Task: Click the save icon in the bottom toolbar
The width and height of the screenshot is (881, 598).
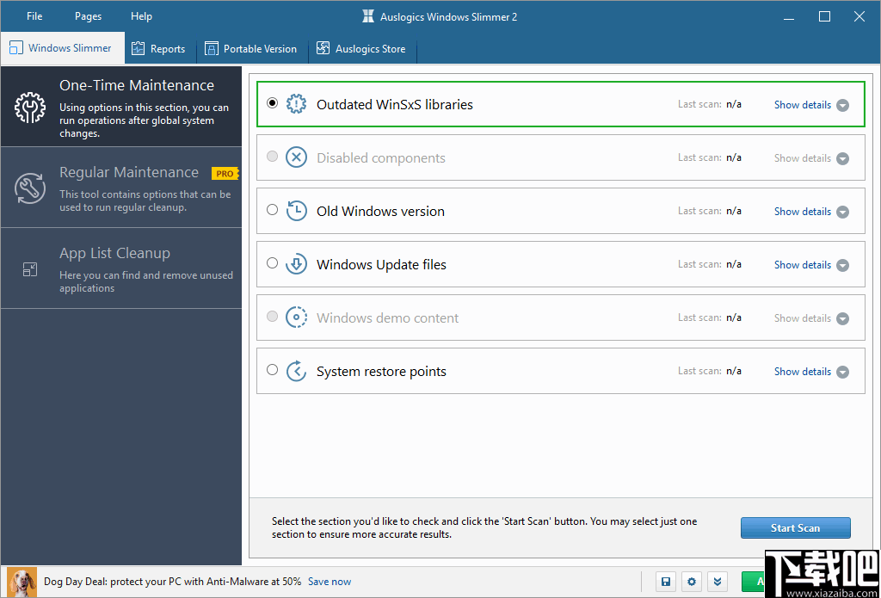Action: 665,581
